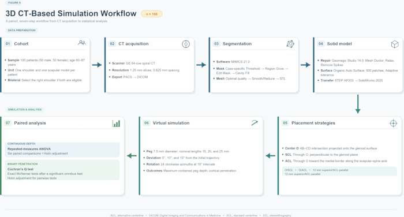Click the n = 100 badge
404x217 pixels.
point(151,14)
